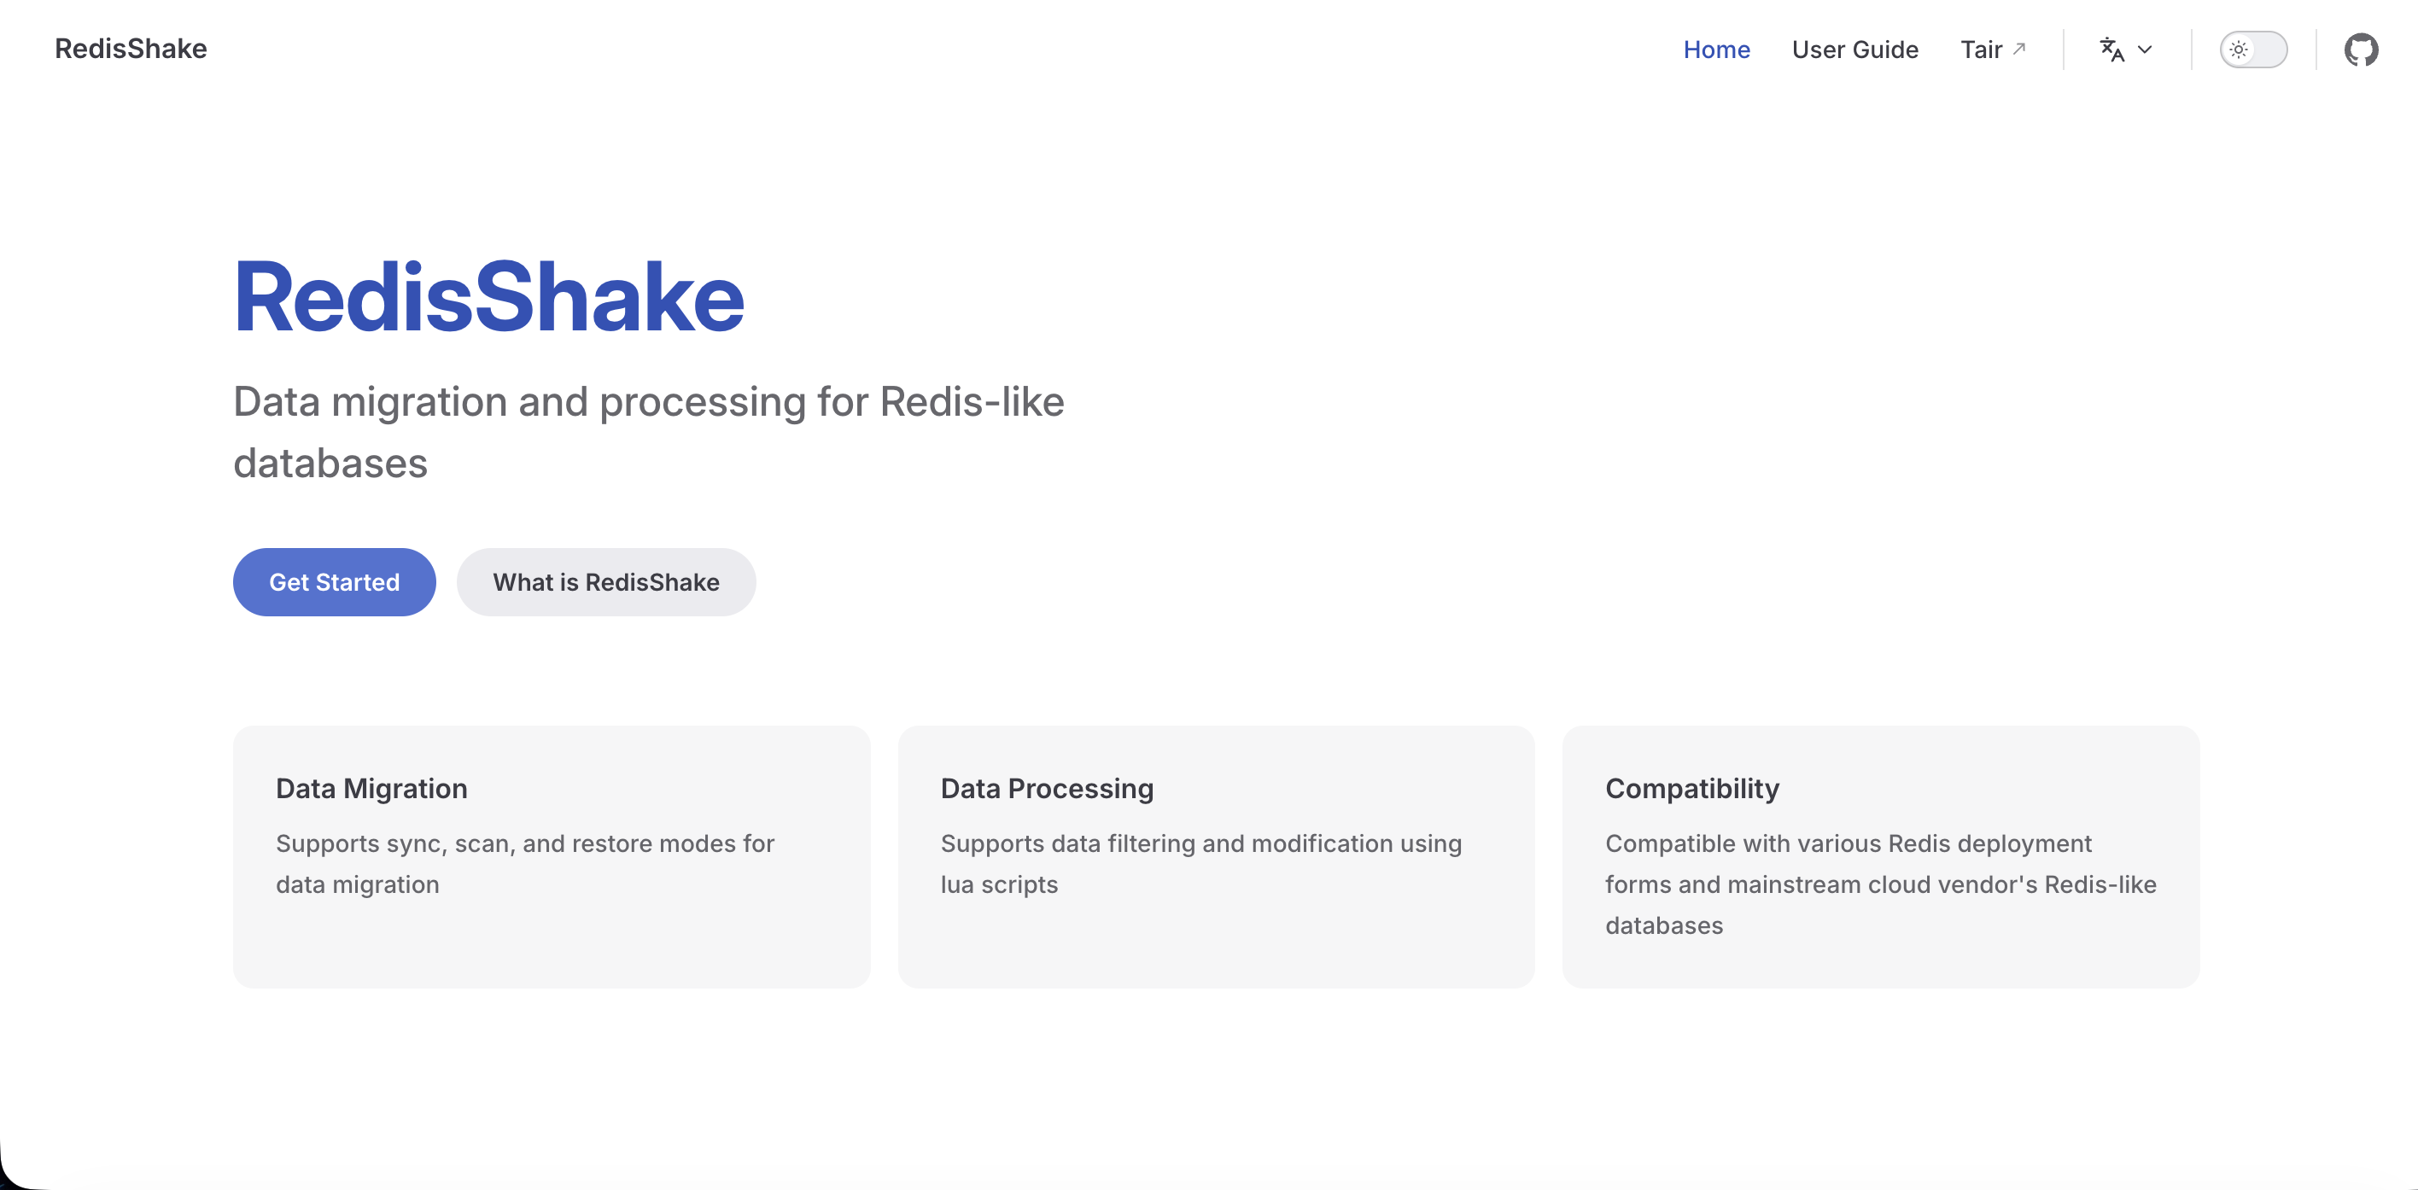
Task: Click the external link arrow beside Tair
Action: click(x=2019, y=48)
